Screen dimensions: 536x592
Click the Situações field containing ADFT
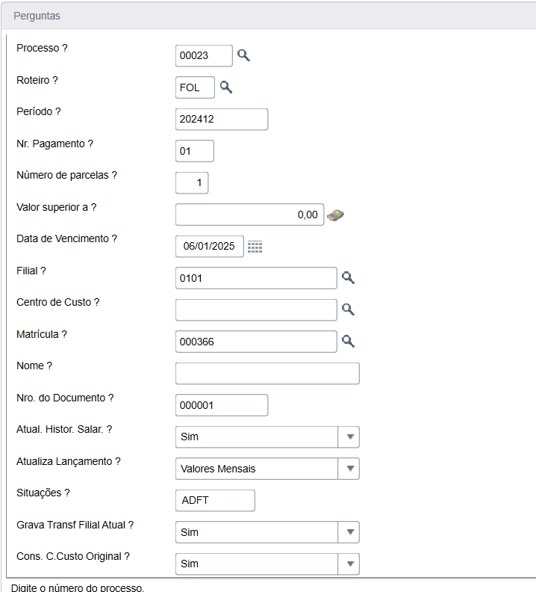pos(214,500)
